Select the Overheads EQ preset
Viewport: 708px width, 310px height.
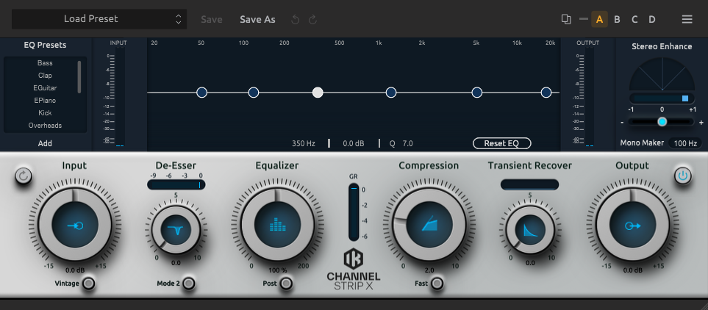45,126
